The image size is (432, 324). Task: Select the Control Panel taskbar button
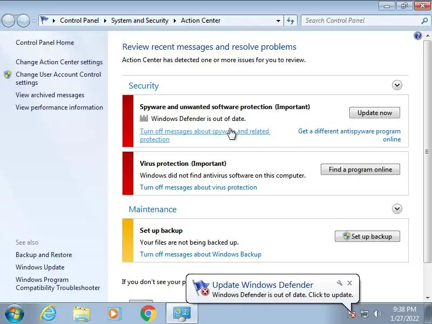tap(182, 314)
